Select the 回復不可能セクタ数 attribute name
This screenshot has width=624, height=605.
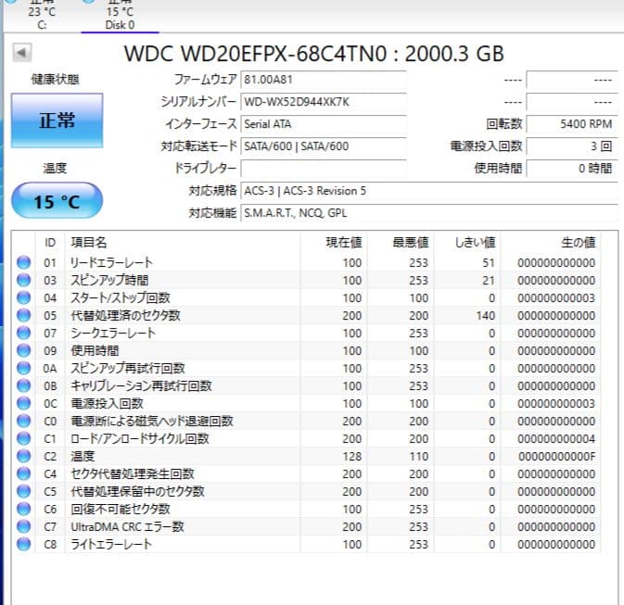pos(121,510)
